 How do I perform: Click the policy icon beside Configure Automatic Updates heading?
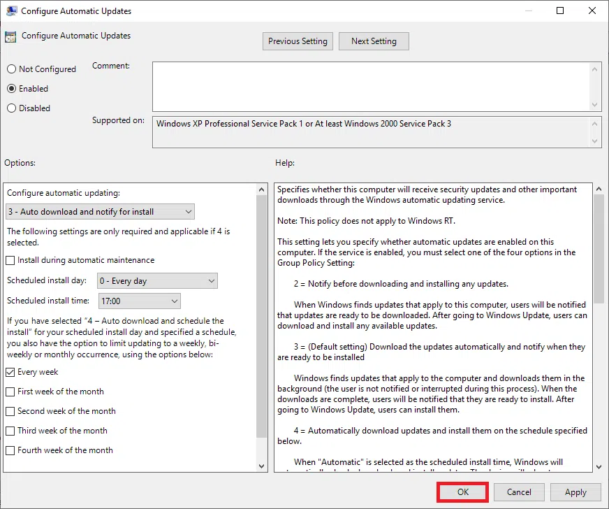10,37
